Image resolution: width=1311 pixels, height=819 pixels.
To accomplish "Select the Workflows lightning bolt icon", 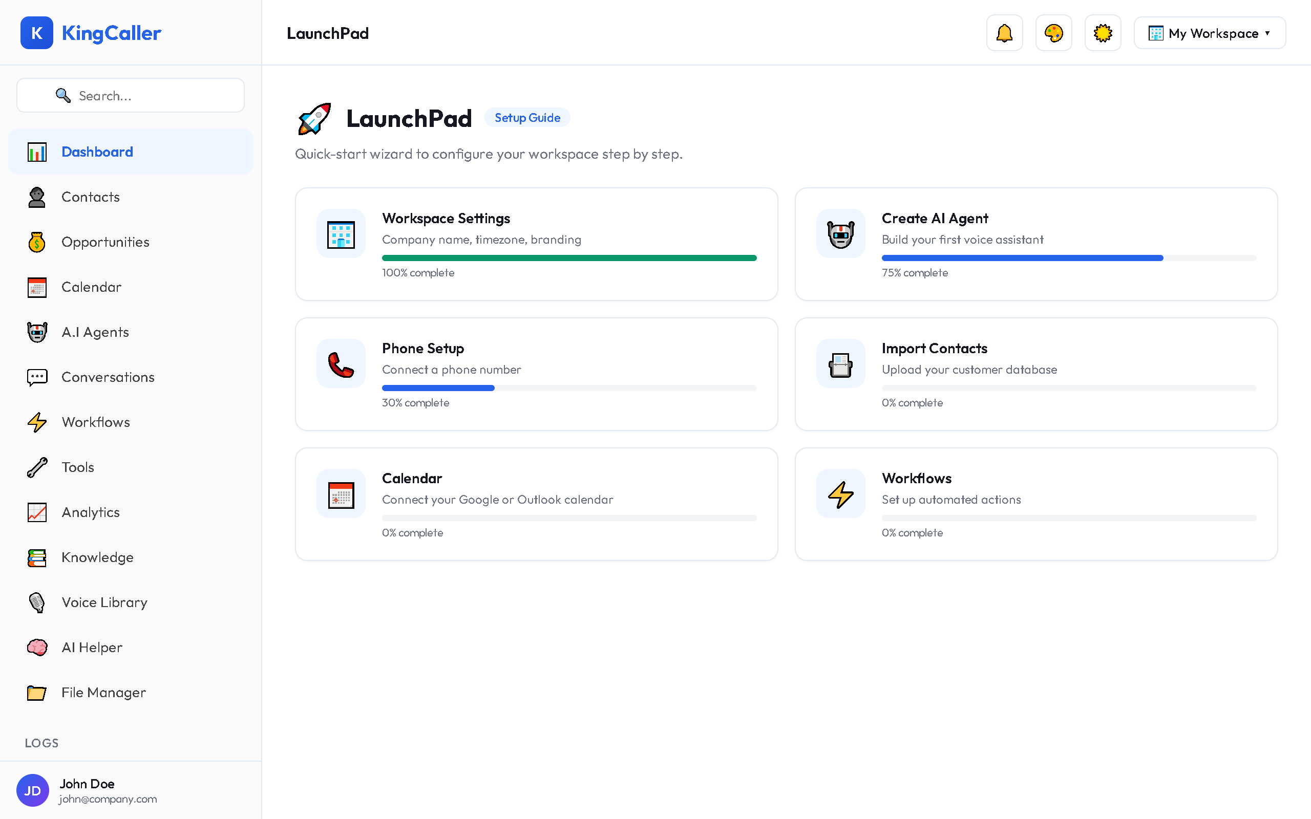I will click(36, 422).
